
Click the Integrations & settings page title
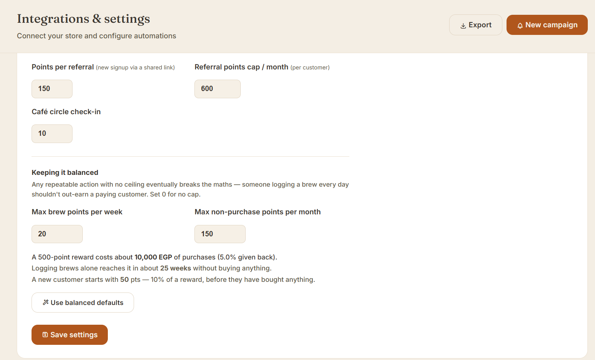coord(84,19)
